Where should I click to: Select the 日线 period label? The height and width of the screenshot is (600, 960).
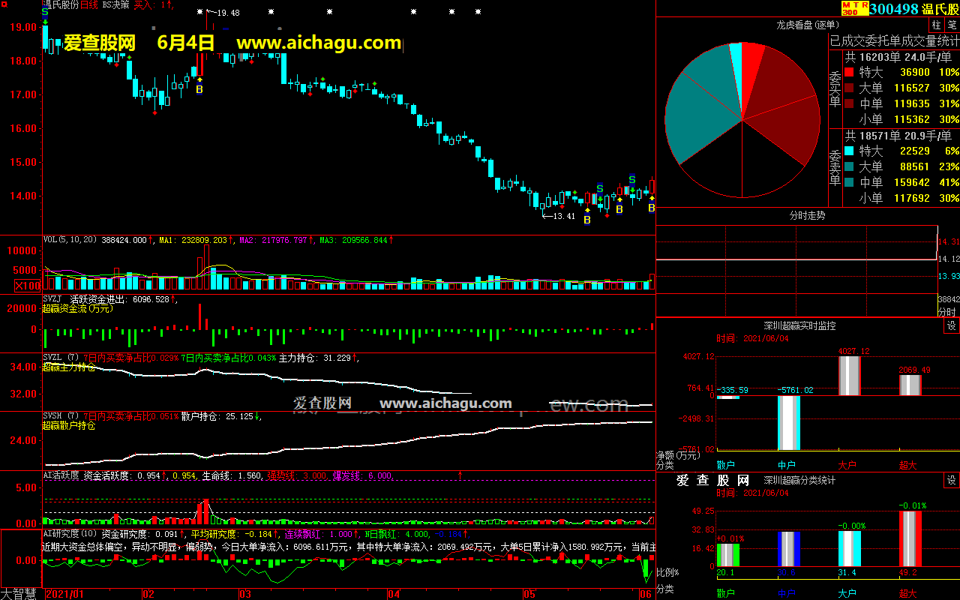tap(89, 4)
